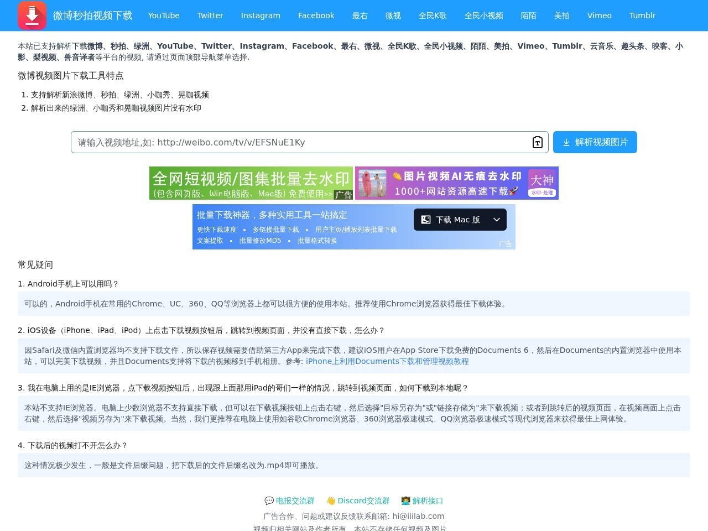The image size is (708, 531).
Task: Click the answer starting 这种情况极少发生
Action: (x=354, y=465)
